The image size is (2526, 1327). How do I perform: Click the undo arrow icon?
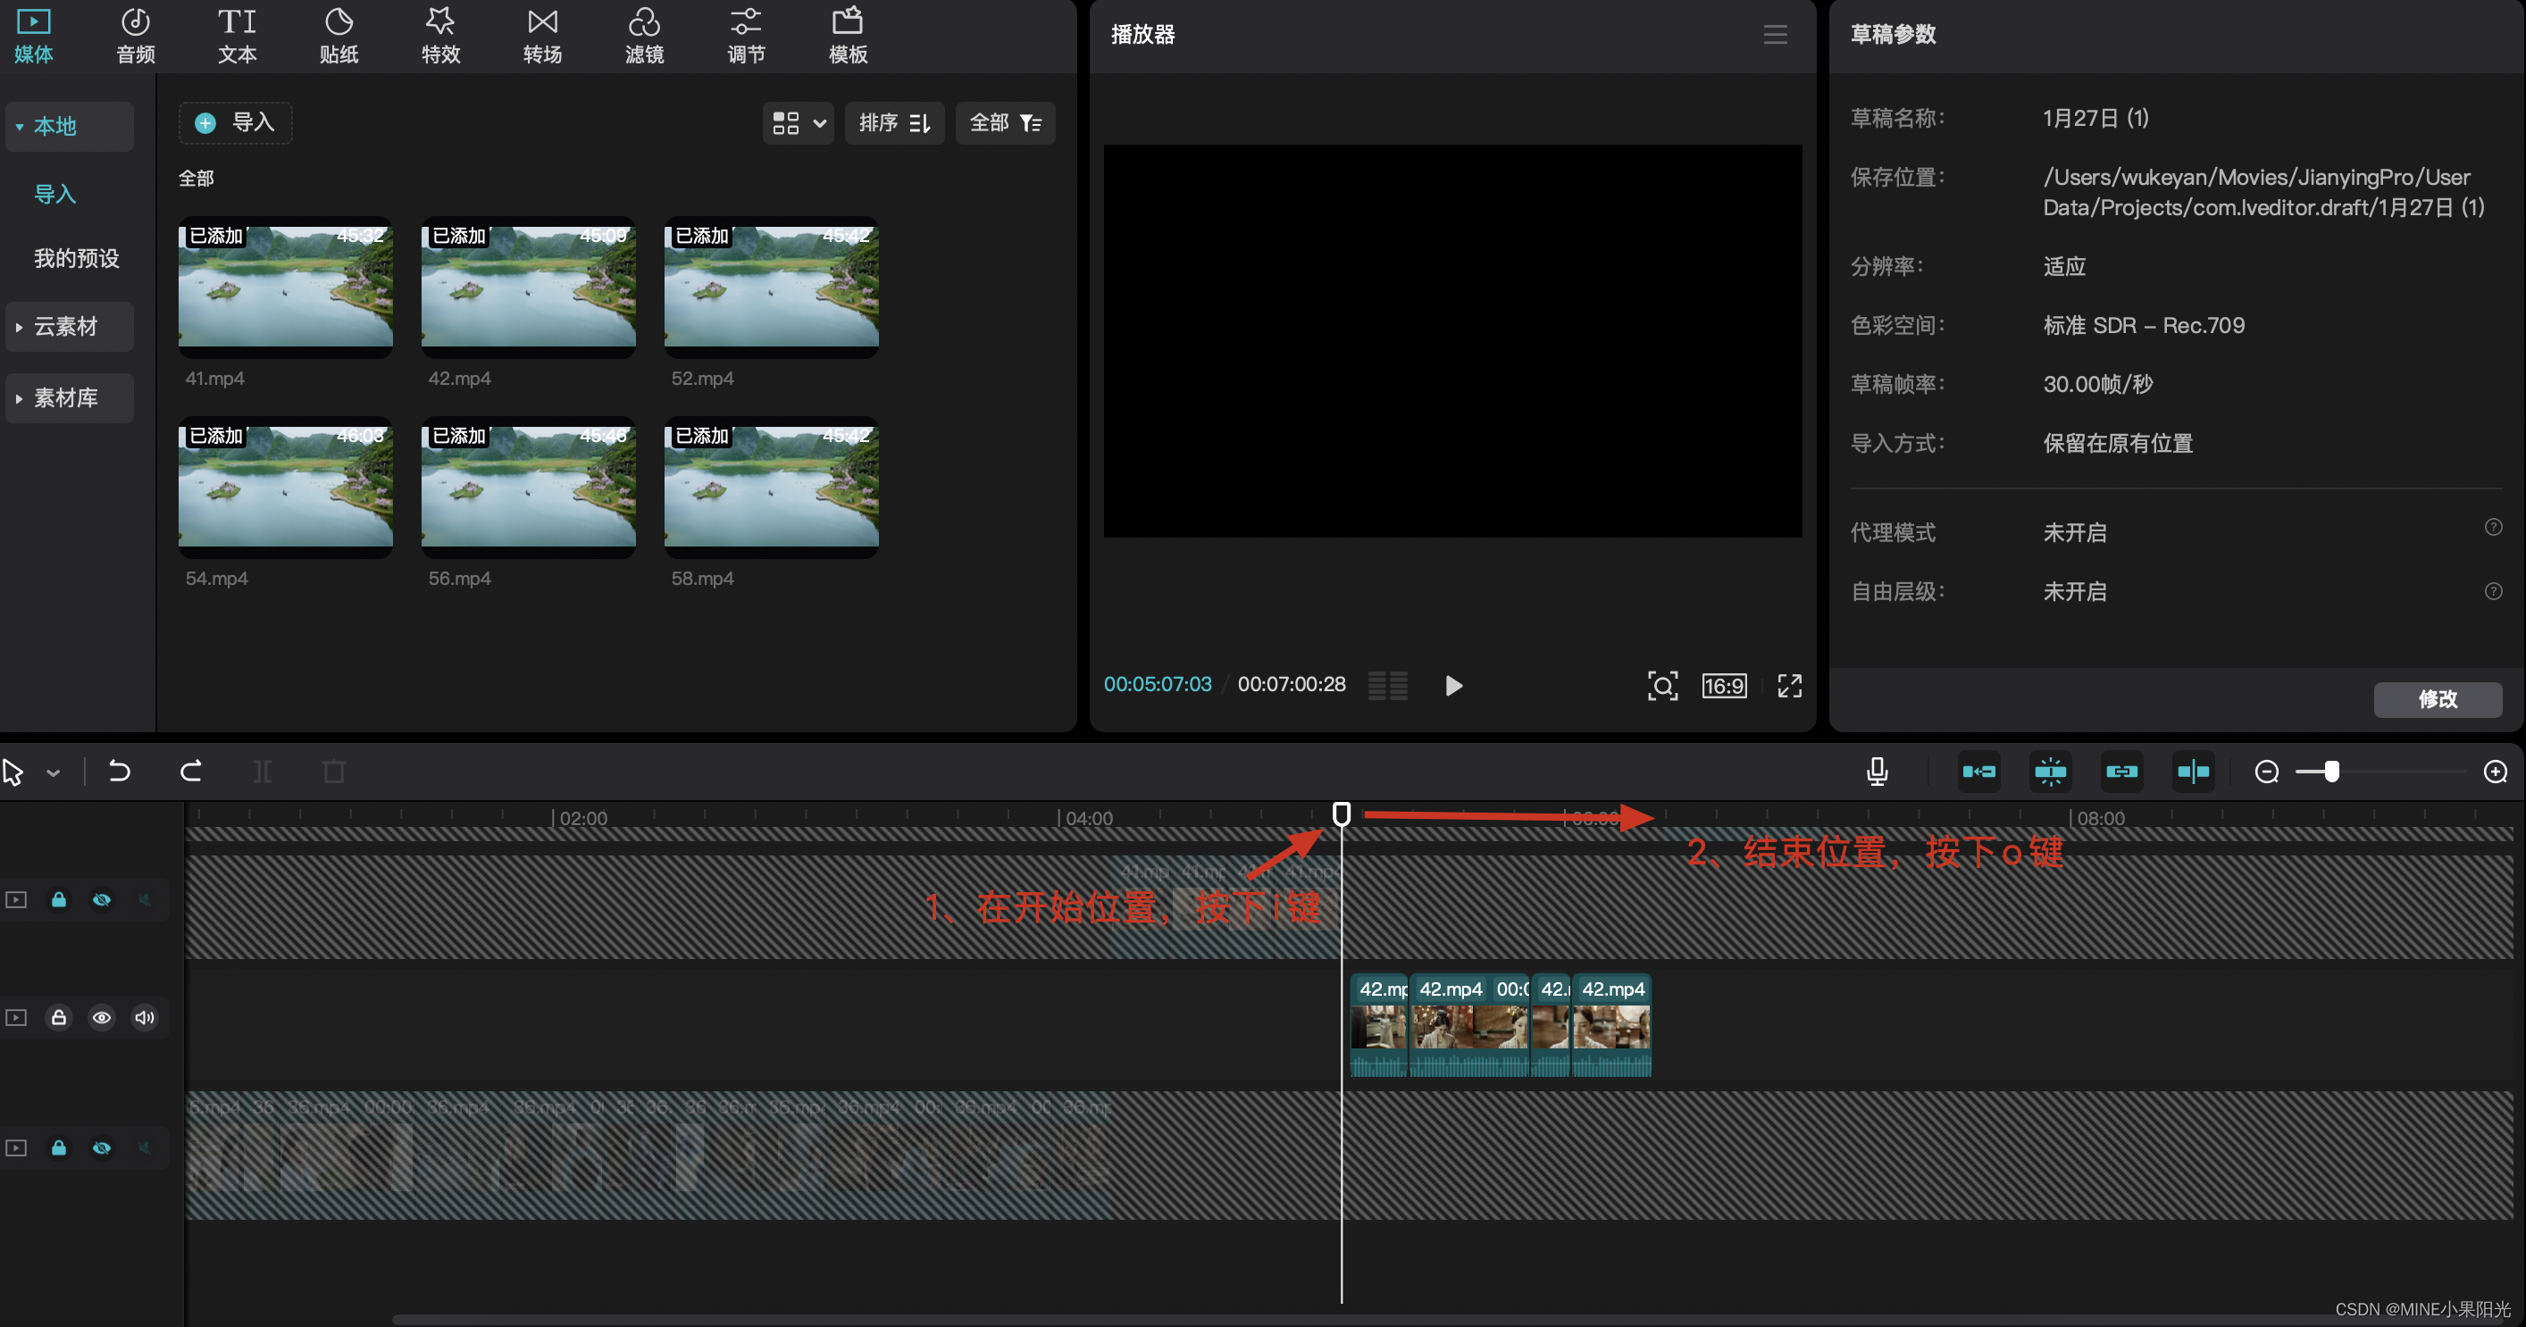[x=120, y=772]
